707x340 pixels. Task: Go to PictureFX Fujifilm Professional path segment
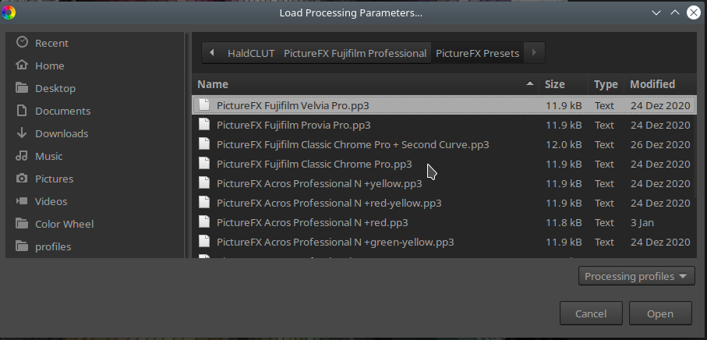click(355, 53)
